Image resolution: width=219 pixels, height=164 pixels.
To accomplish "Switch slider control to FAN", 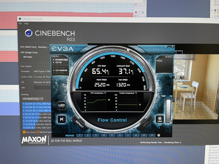I will 171,96.
